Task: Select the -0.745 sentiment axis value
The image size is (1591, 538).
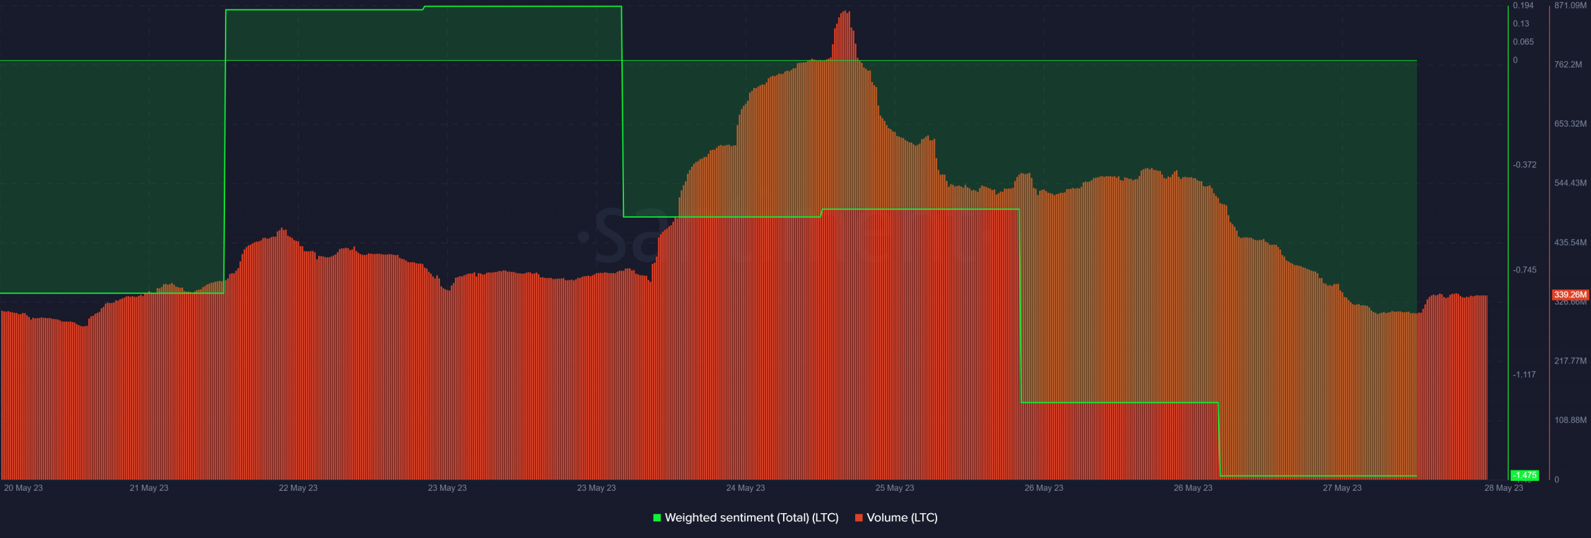Action: click(1525, 270)
